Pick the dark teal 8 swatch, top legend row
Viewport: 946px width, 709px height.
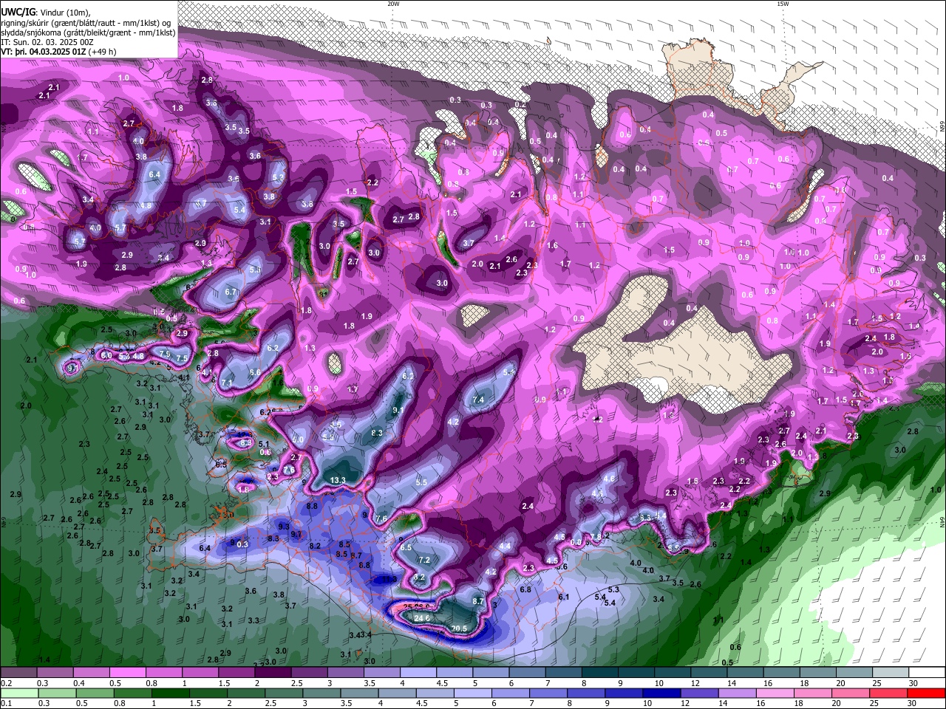599,673
